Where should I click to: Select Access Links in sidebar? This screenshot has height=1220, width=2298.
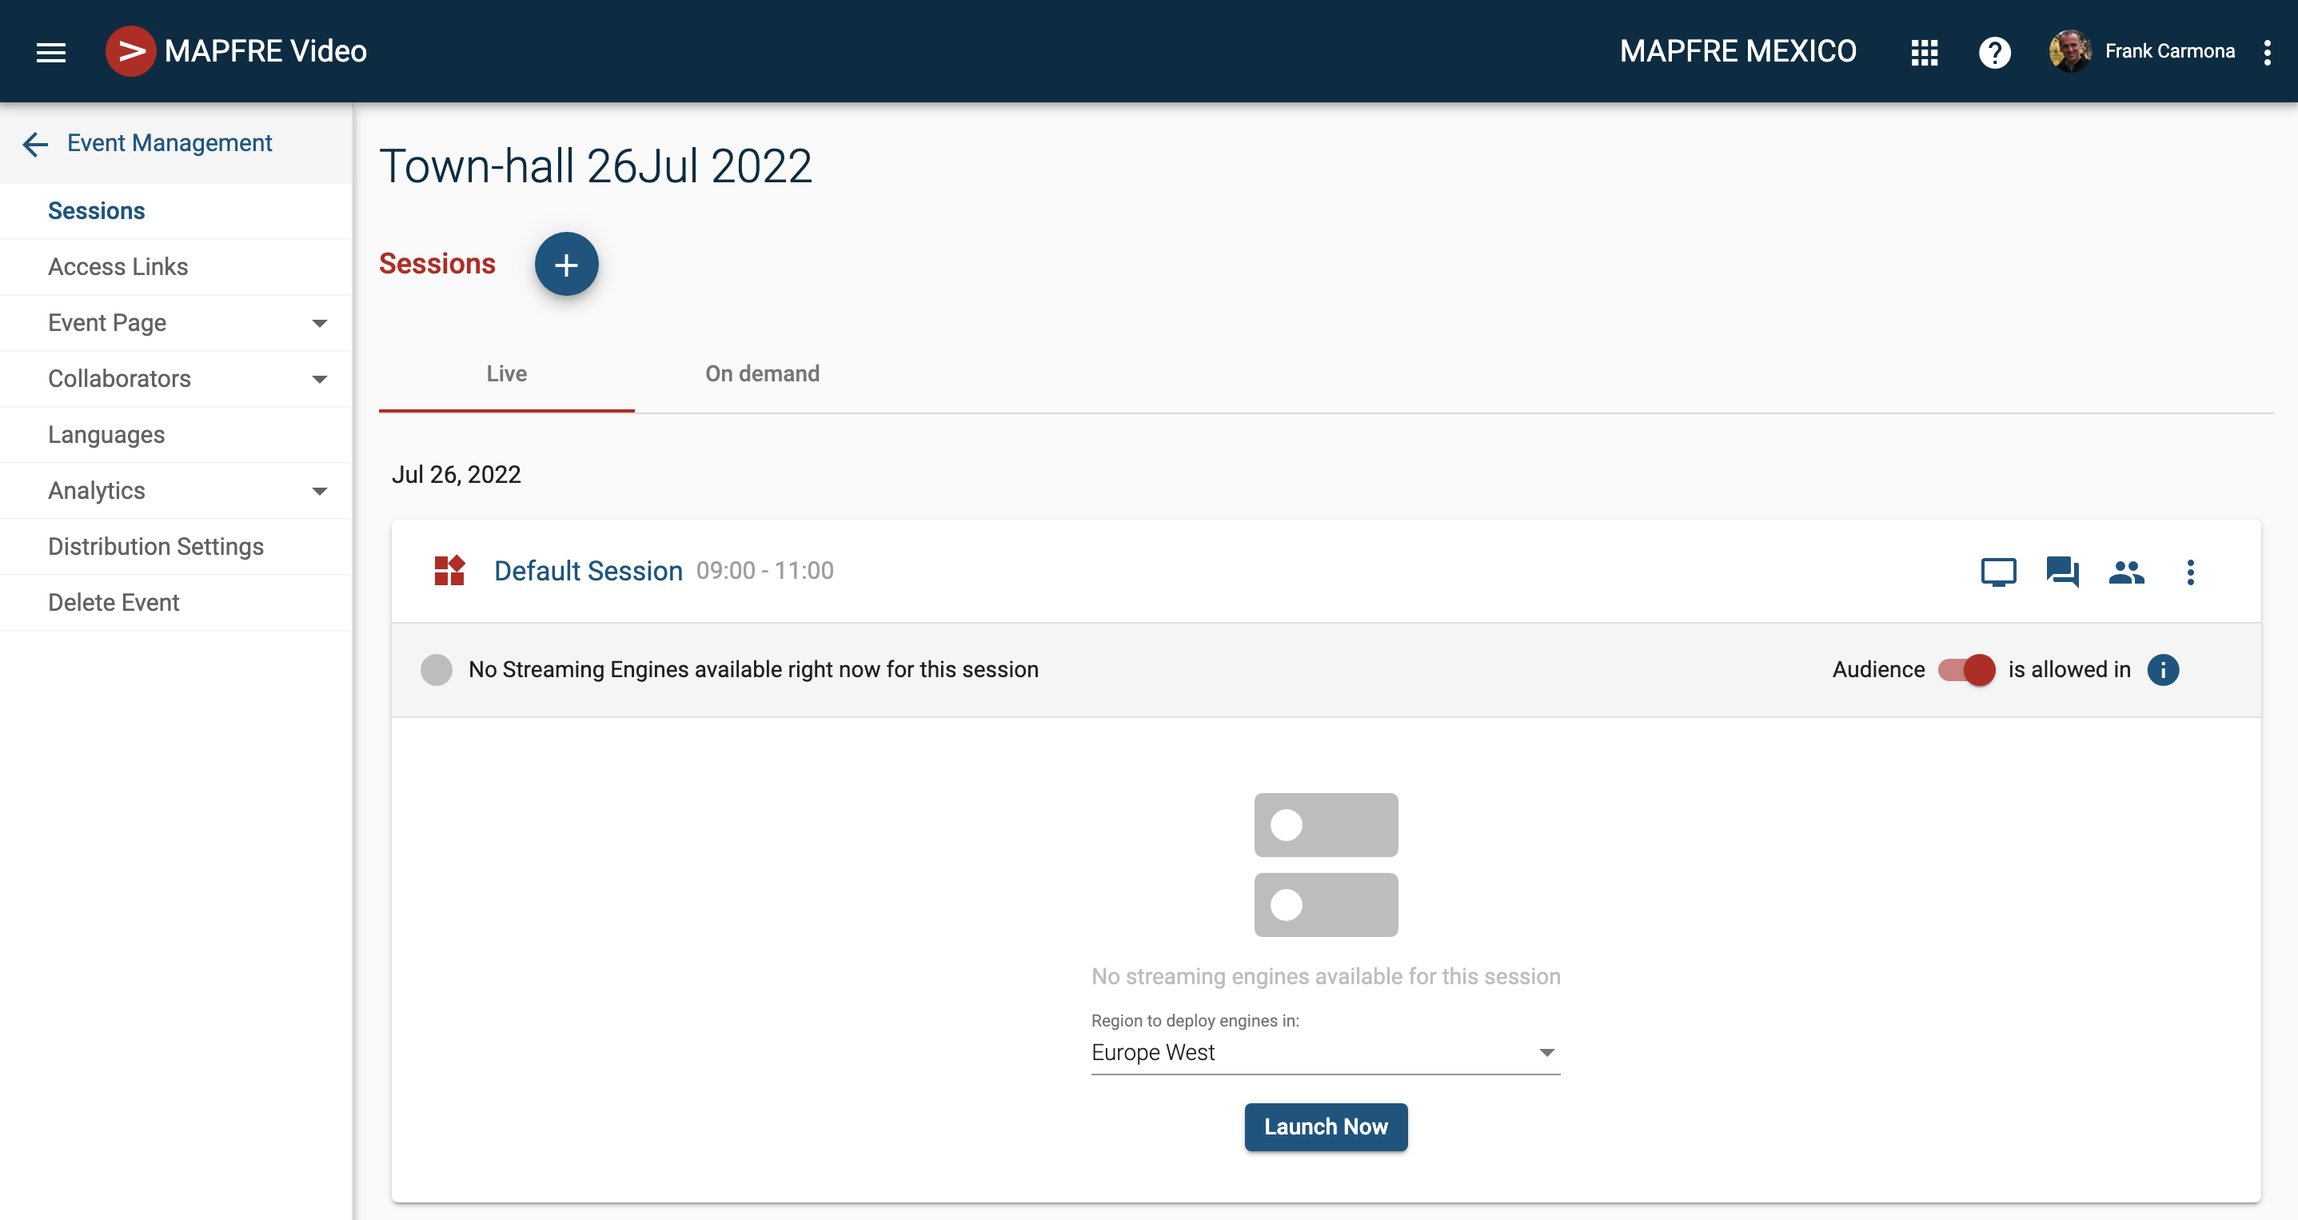point(118,267)
